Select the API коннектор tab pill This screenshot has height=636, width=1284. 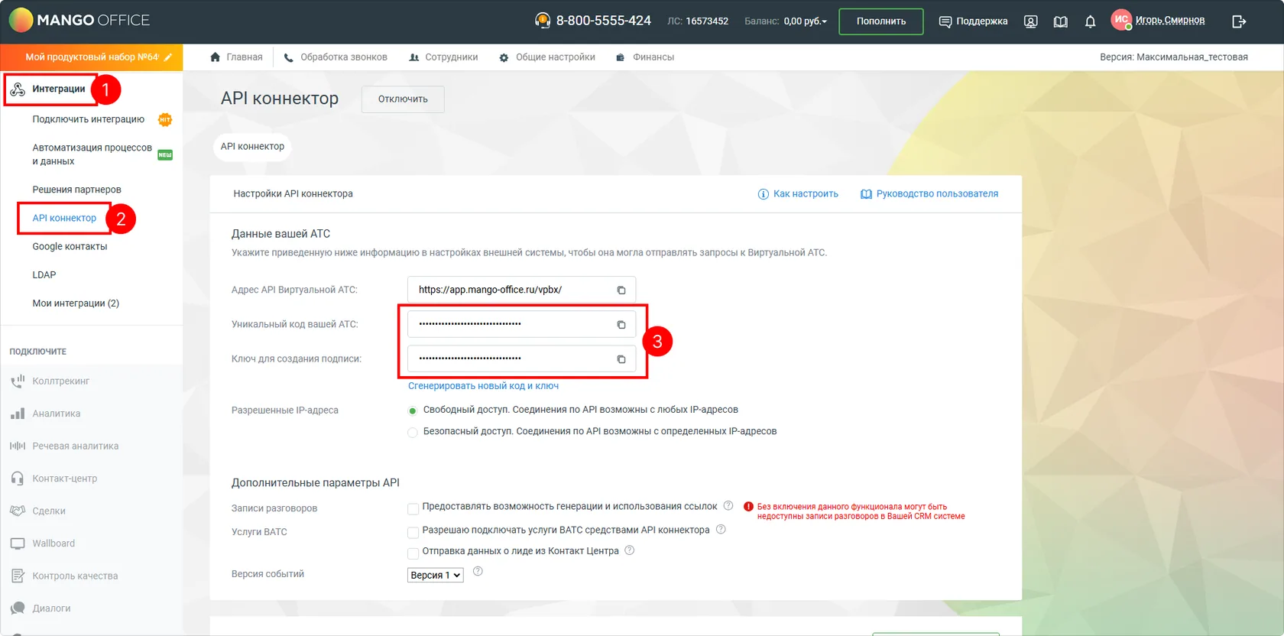click(x=252, y=146)
